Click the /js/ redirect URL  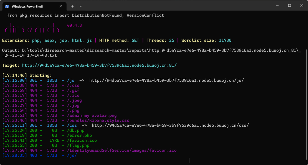pyautogui.click(x=167, y=80)
